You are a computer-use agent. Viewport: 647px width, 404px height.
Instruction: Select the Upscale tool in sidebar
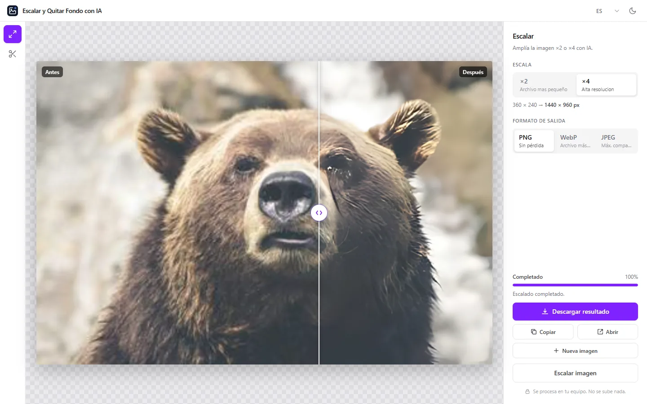[x=13, y=34]
